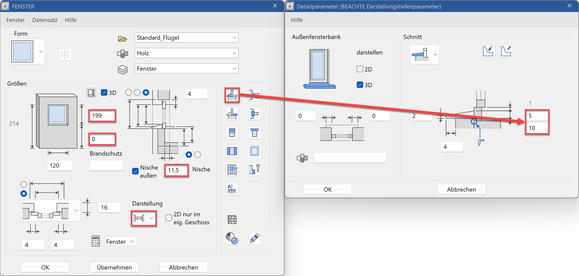Click Abbrechen in the Detailparameter dialog
579x276 pixels.
[x=461, y=189]
